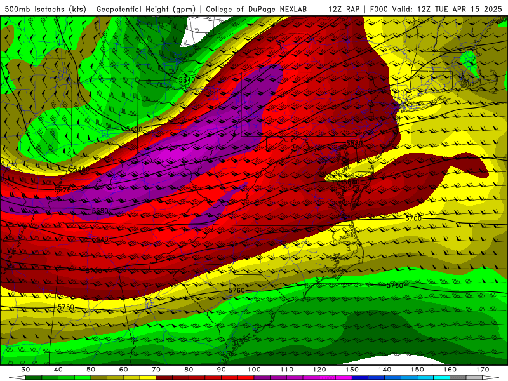Click the 50 knot legend label
This screenshot has height=381, width=508.
[91, 370]
